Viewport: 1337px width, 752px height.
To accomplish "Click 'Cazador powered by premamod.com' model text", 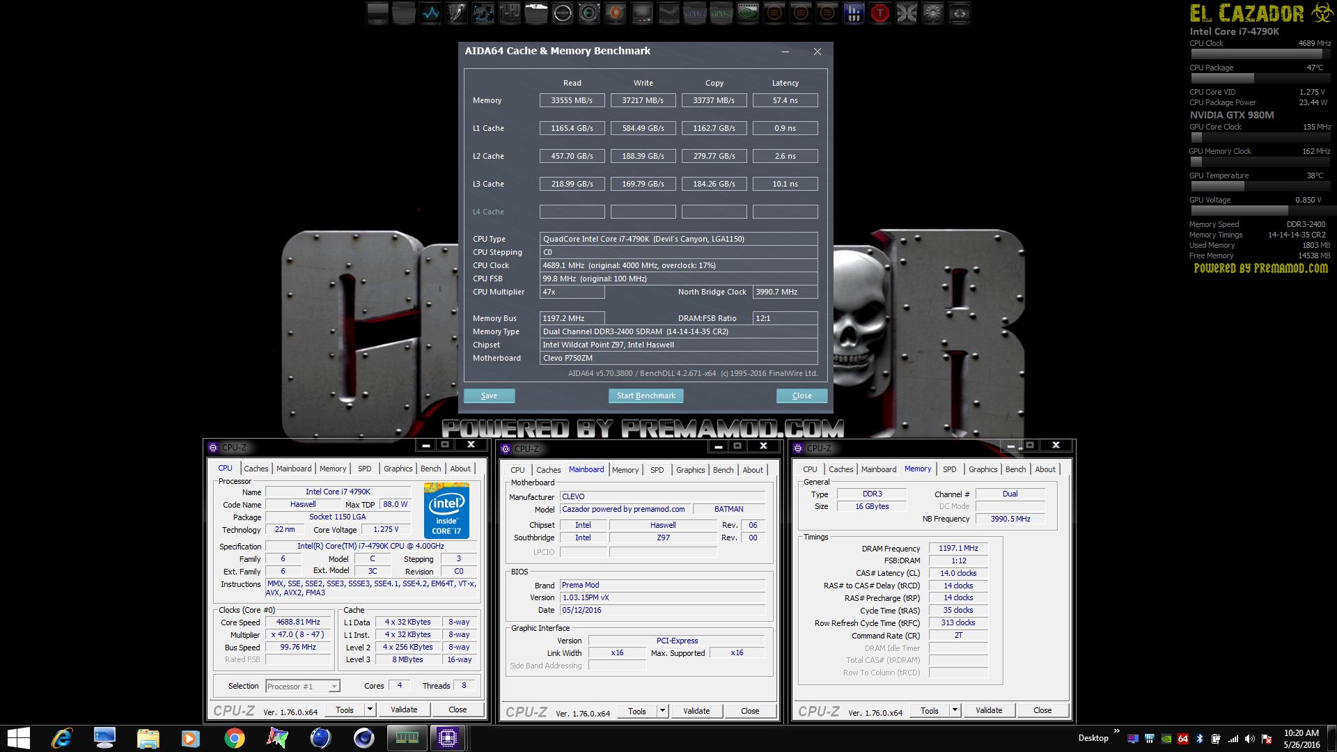I will coord(623,509).
